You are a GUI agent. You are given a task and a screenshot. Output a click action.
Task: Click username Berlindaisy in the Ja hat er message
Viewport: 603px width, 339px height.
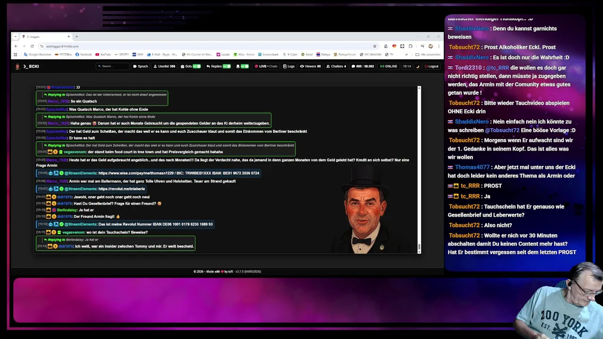(67, 210)
